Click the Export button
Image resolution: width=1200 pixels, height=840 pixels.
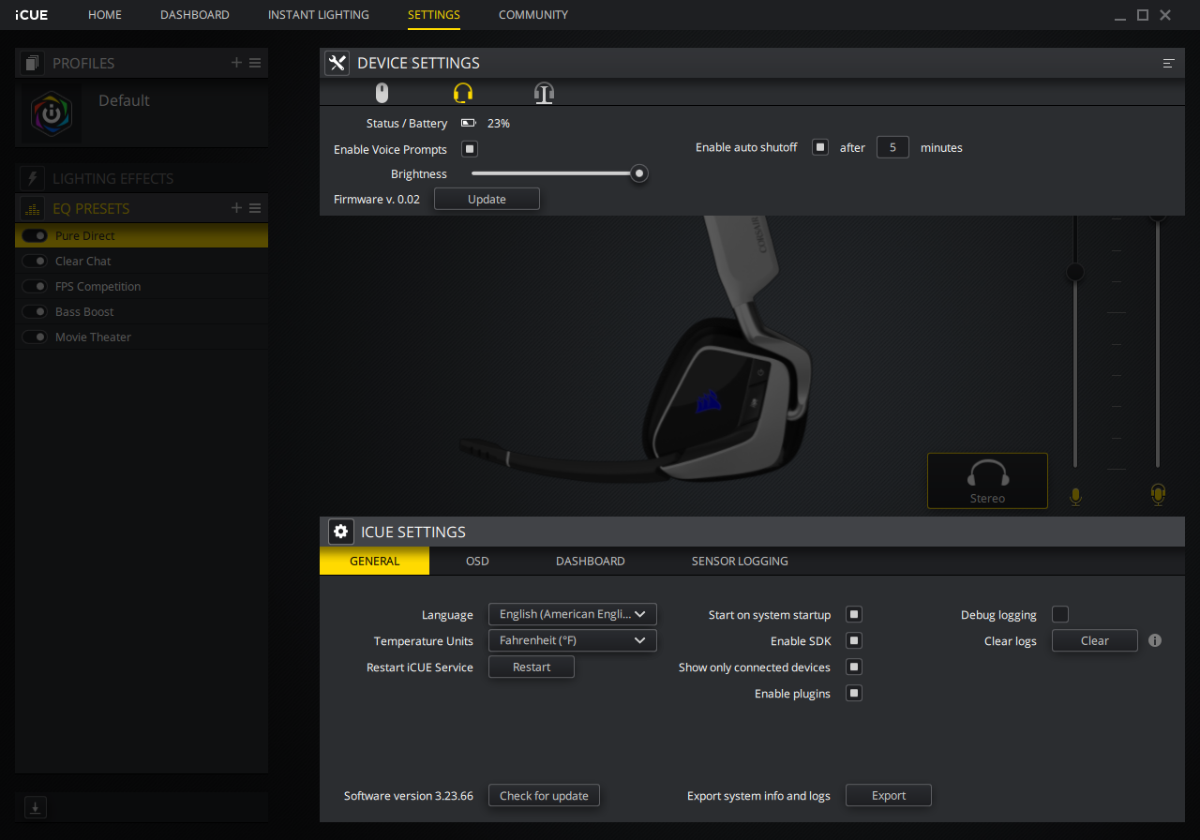[889, 795]
